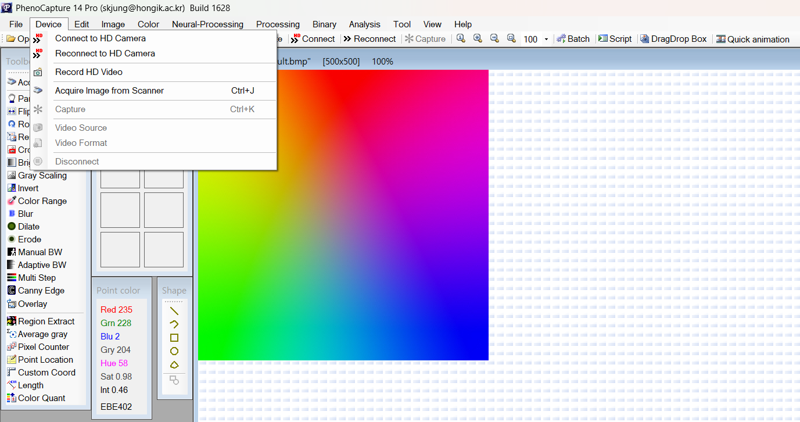Screen dimensions: 800x422
Task: Start Quick animation from the toolbar
Action: pos(753,39)
